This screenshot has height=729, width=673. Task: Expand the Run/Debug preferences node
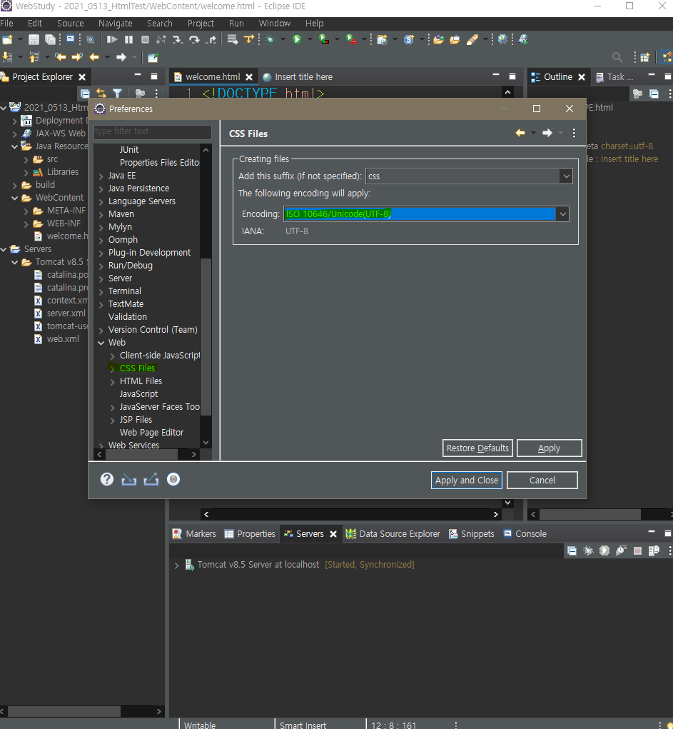click(101, 266)
